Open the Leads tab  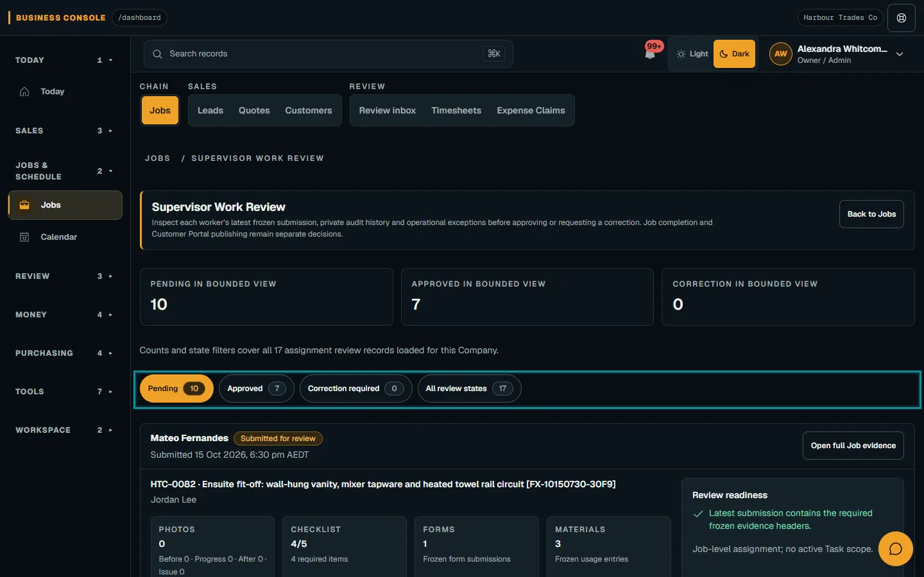pyautogui.click(x=210, y=110)
